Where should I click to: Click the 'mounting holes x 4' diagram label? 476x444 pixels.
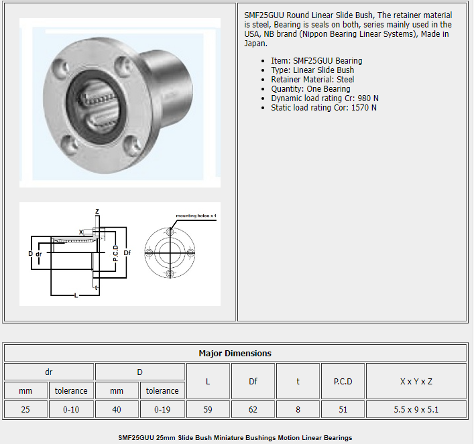pos(196,216)
